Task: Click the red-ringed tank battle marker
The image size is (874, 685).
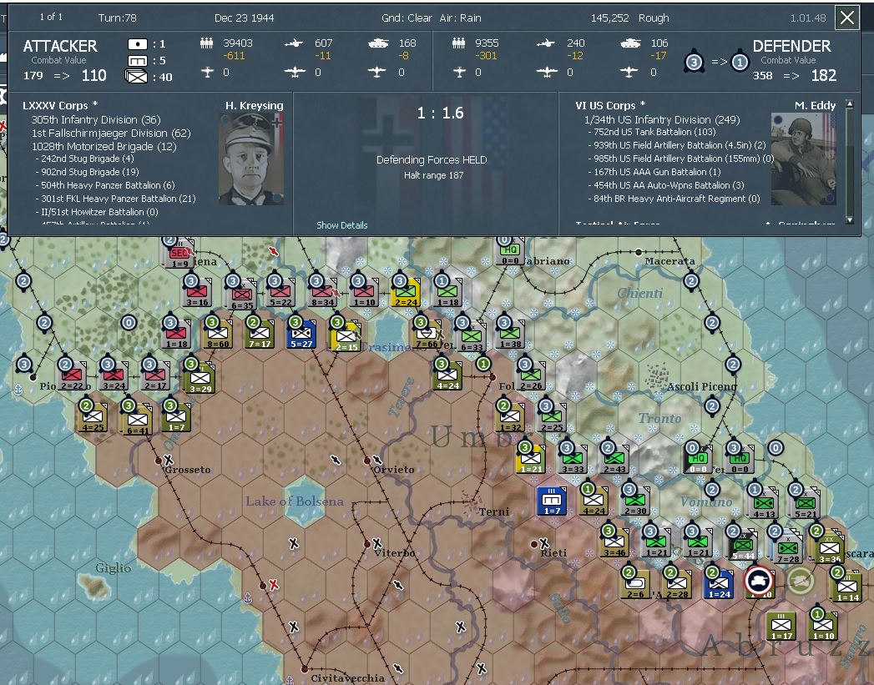Action: pos(759,581)
